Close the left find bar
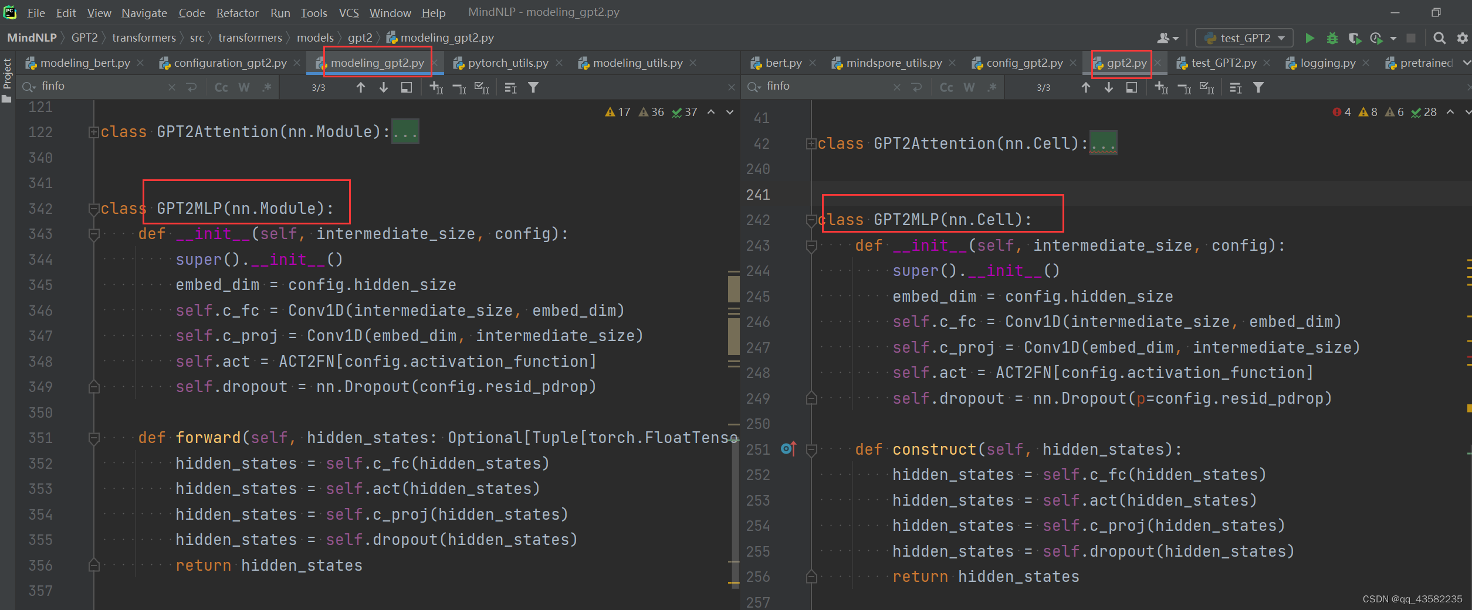 (731, 87)
